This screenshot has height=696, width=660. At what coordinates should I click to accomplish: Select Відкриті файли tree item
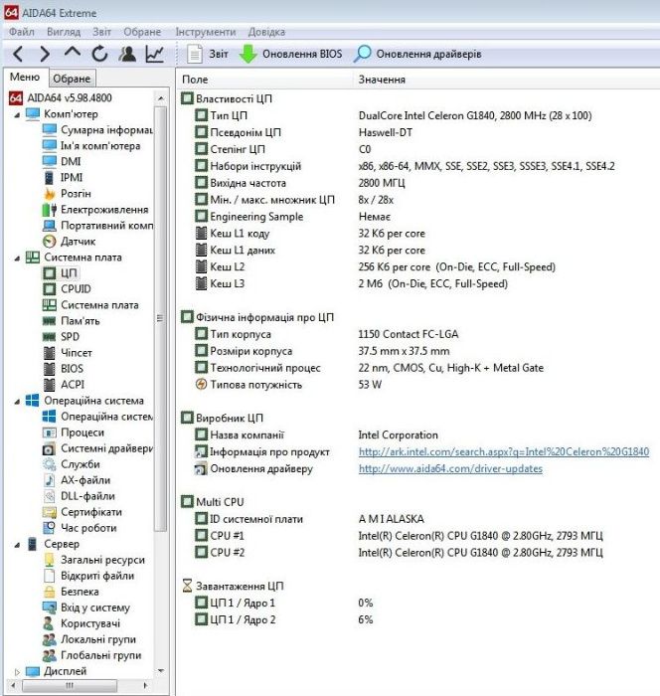click(88, 576)
